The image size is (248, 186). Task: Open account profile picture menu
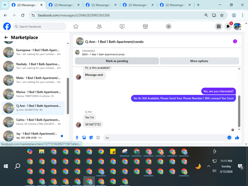(237, 26)
